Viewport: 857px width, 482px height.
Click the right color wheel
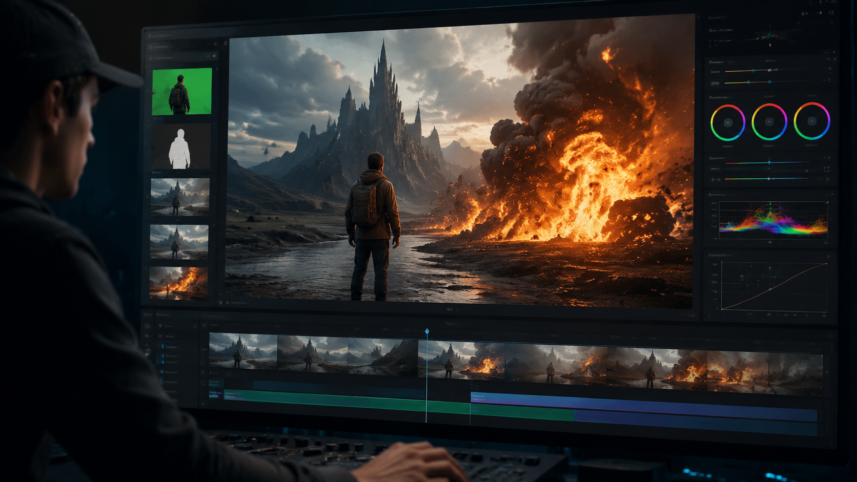click(x=811, y=121)
